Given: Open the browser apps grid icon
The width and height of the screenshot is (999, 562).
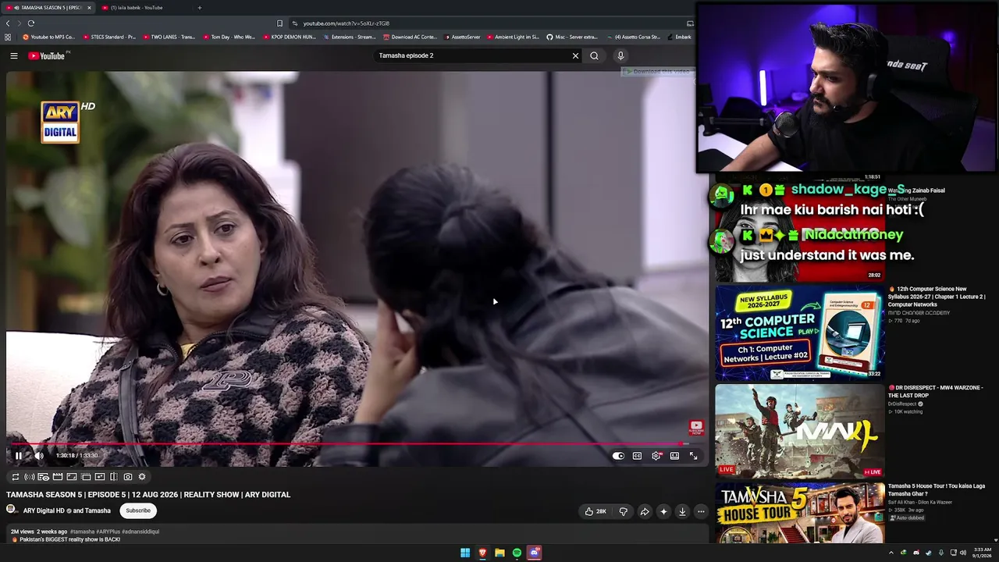Looking at the screenshot, I should point(8,37).
